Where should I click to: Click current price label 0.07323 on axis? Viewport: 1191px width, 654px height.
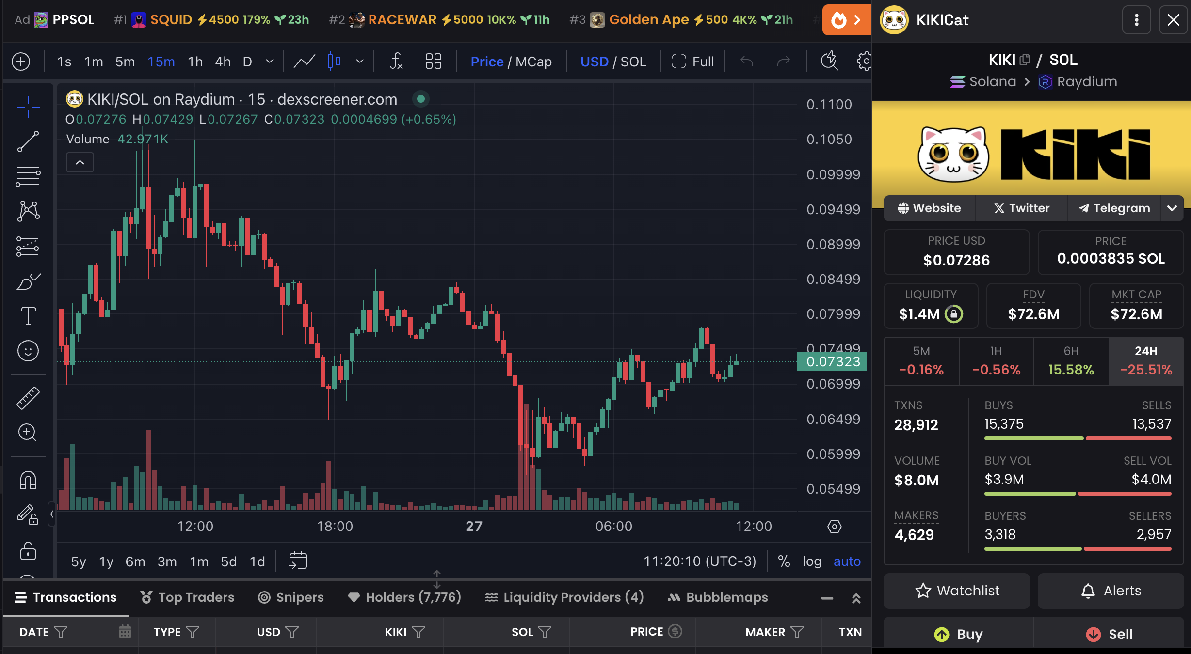point(832,361)
